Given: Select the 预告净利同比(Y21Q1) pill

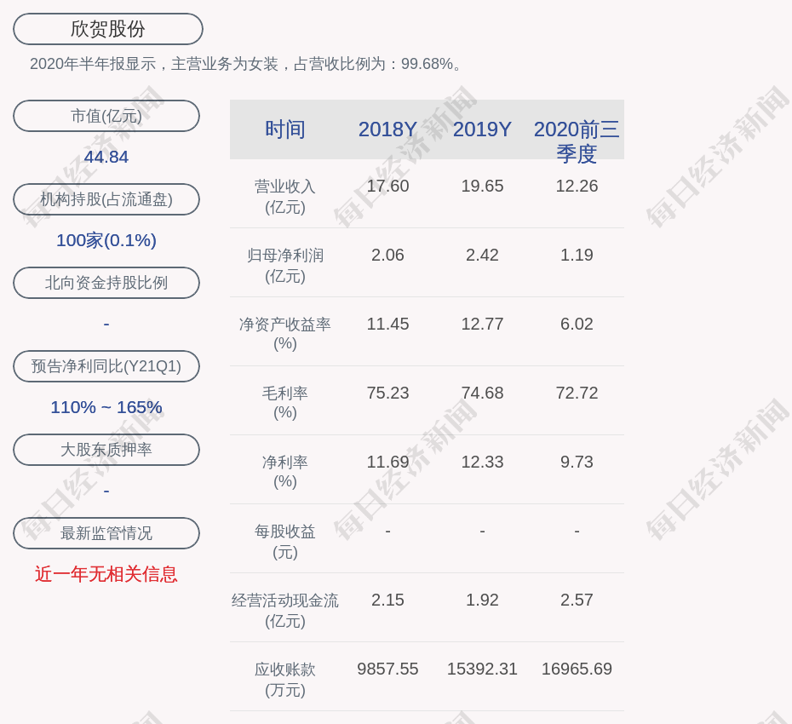Looking at the screenshot, I should 106,366.
